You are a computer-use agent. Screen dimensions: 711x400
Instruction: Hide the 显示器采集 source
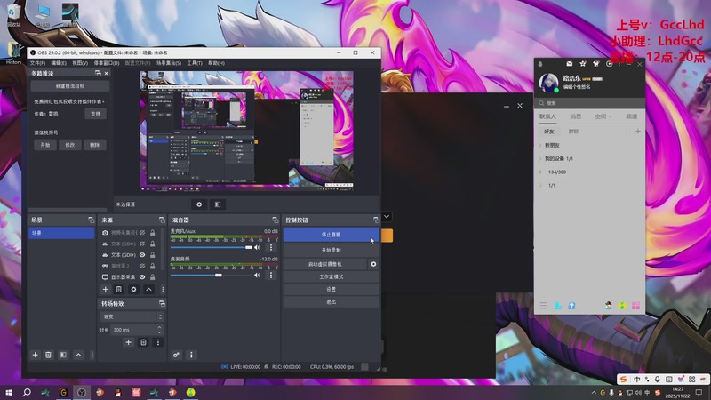(142, 277)
